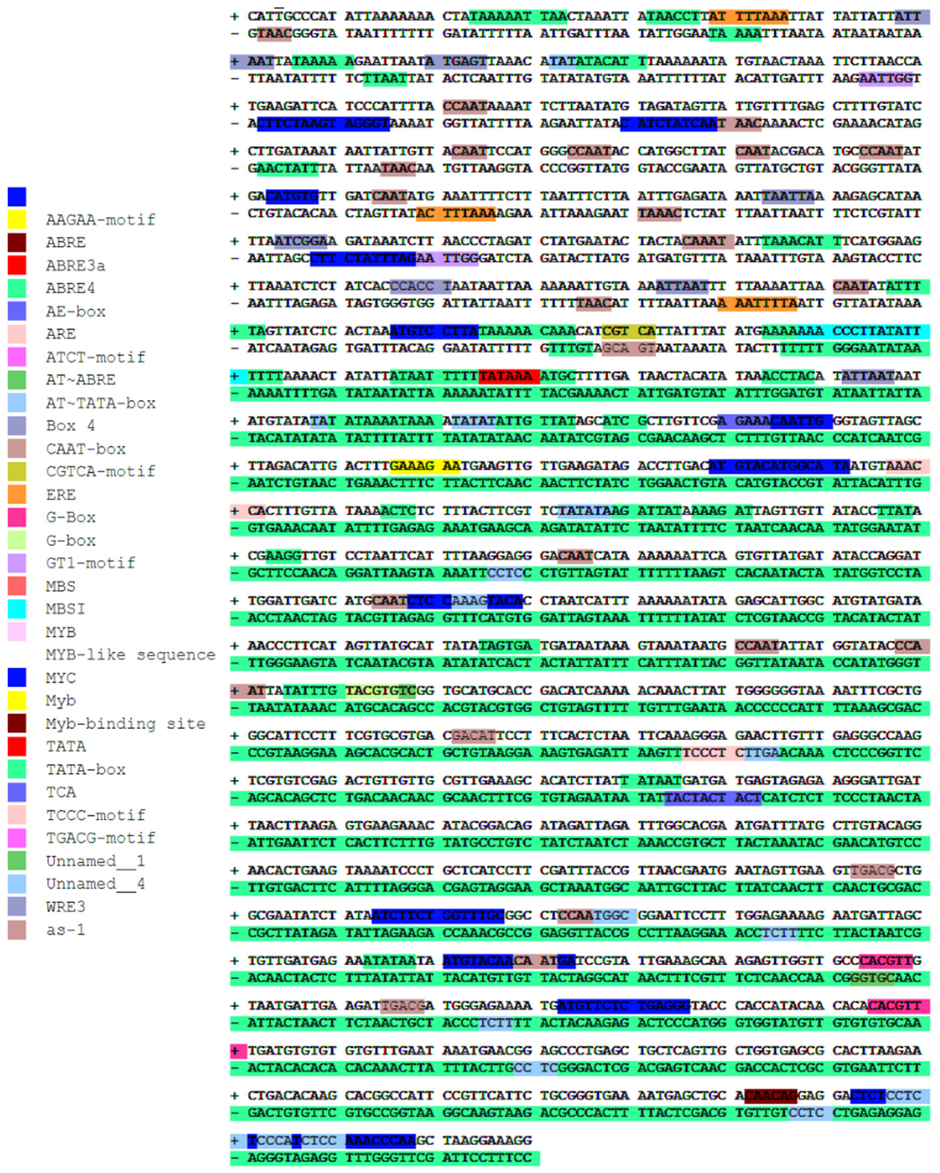Click the yellow swatch beside AAGAA-motif
The height and width of the screenshot is (1173, 940).
point(17,219)
